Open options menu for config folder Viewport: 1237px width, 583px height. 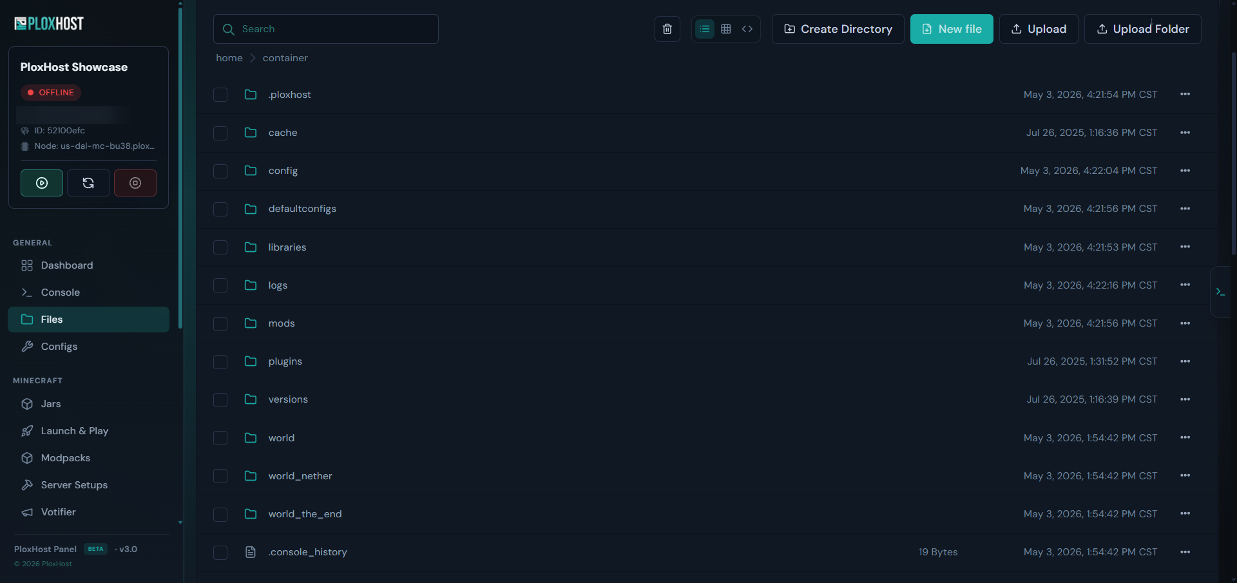tap(1185, 170)
